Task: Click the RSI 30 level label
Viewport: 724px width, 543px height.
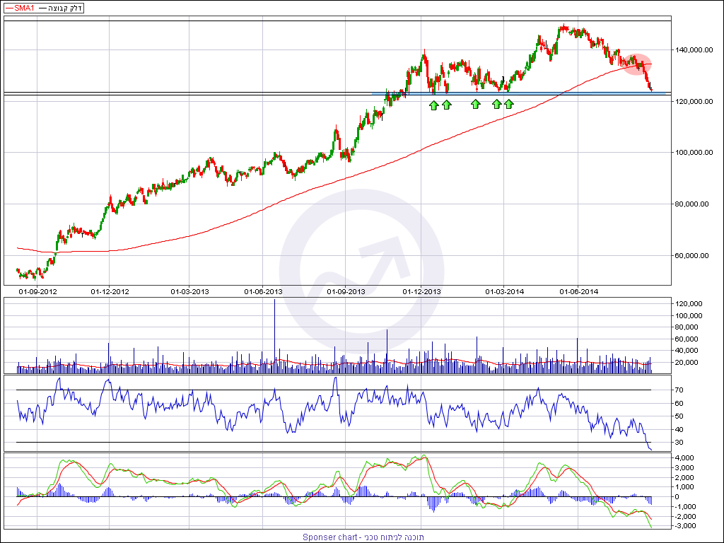Action: pyautogui.click(x=679, y=443)
